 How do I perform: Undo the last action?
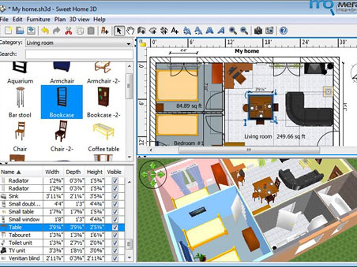45,31
